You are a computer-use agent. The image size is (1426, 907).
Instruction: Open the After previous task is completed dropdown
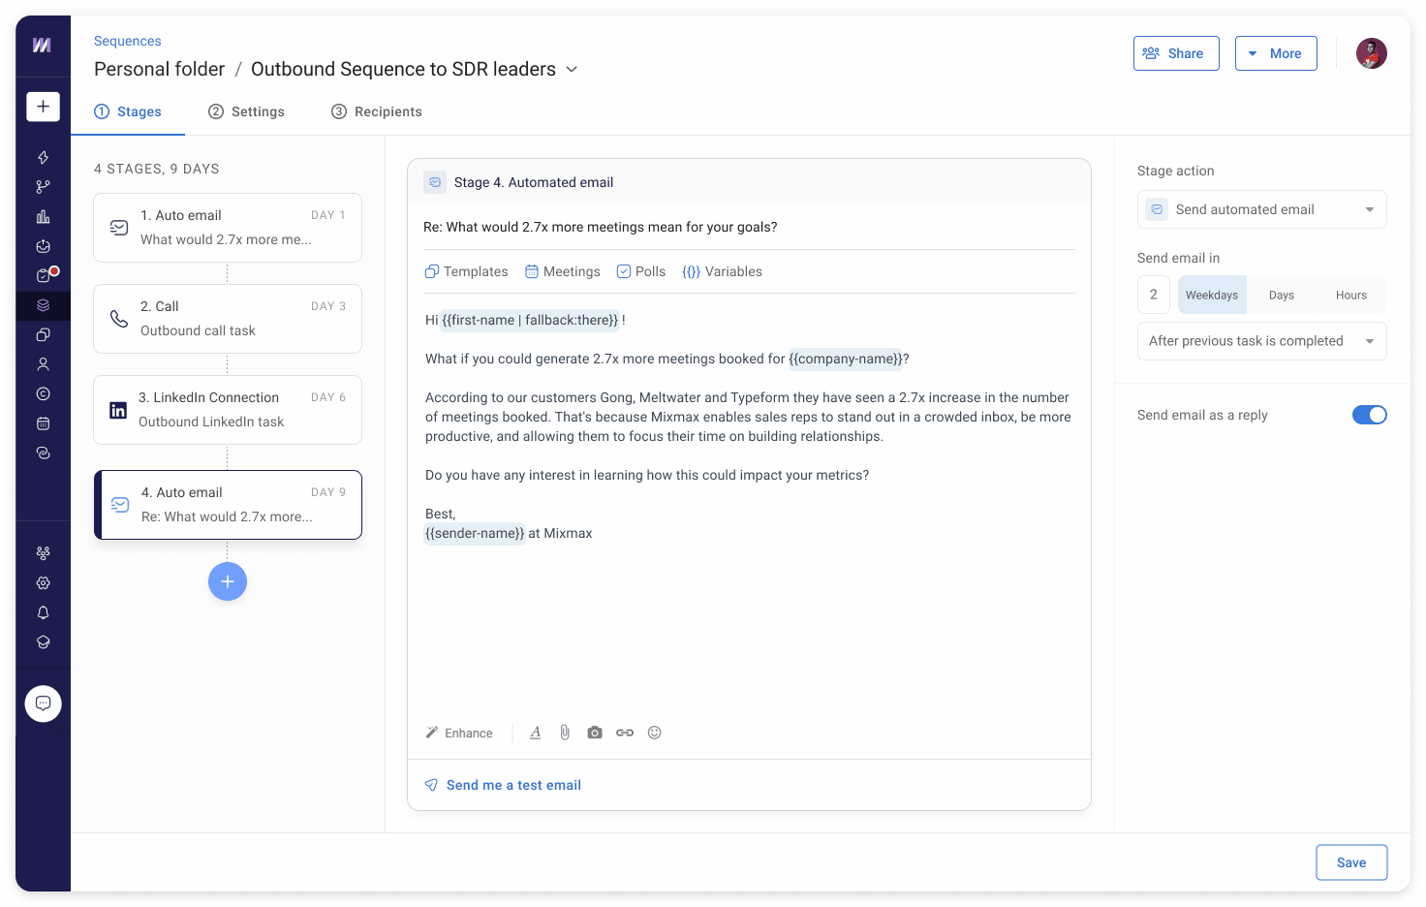(x=1261, y=341)
